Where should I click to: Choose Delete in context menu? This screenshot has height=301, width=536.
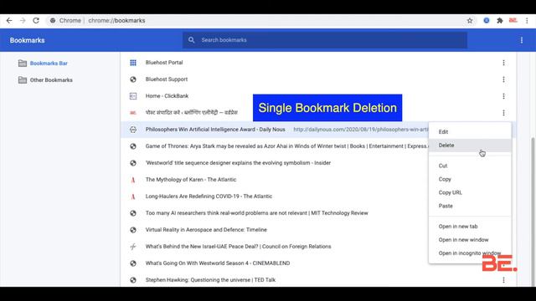[470, 145]
